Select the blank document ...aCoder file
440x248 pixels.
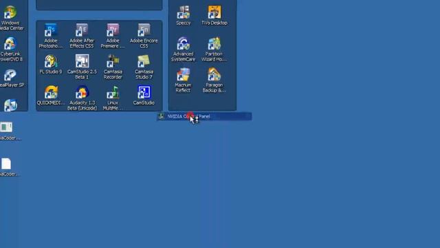point(6,164)
